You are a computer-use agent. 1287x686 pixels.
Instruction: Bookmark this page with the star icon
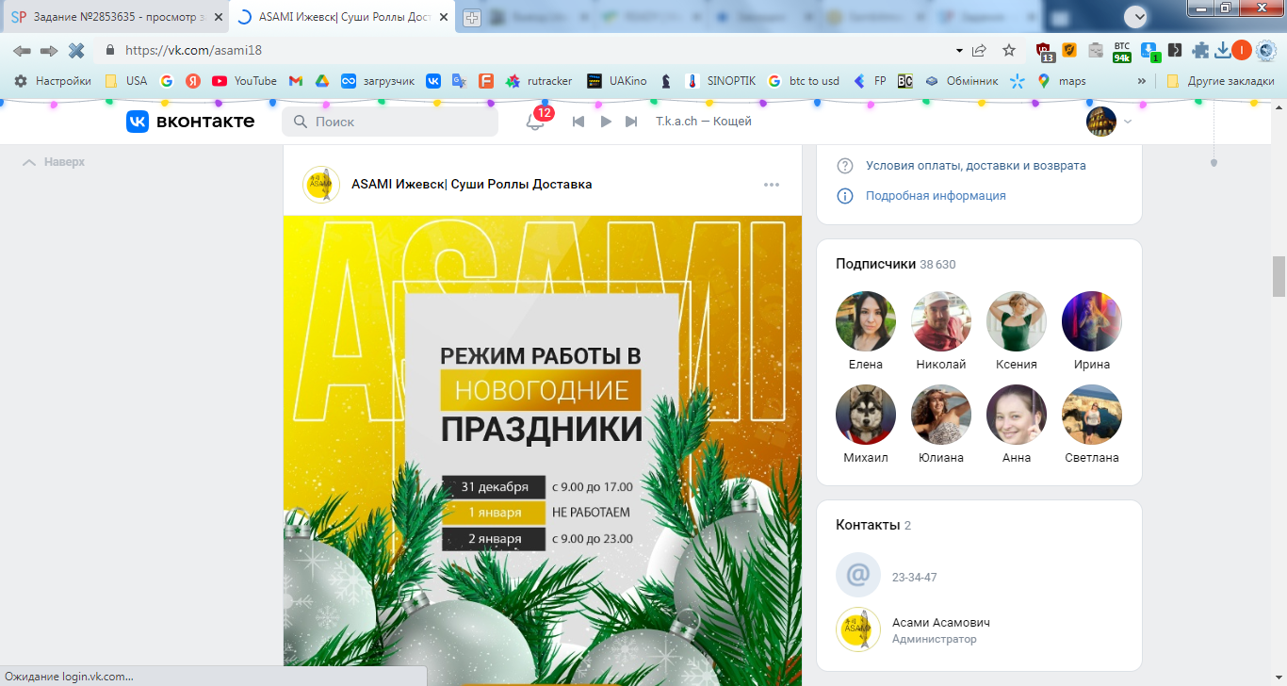[x=1009, y=50]
